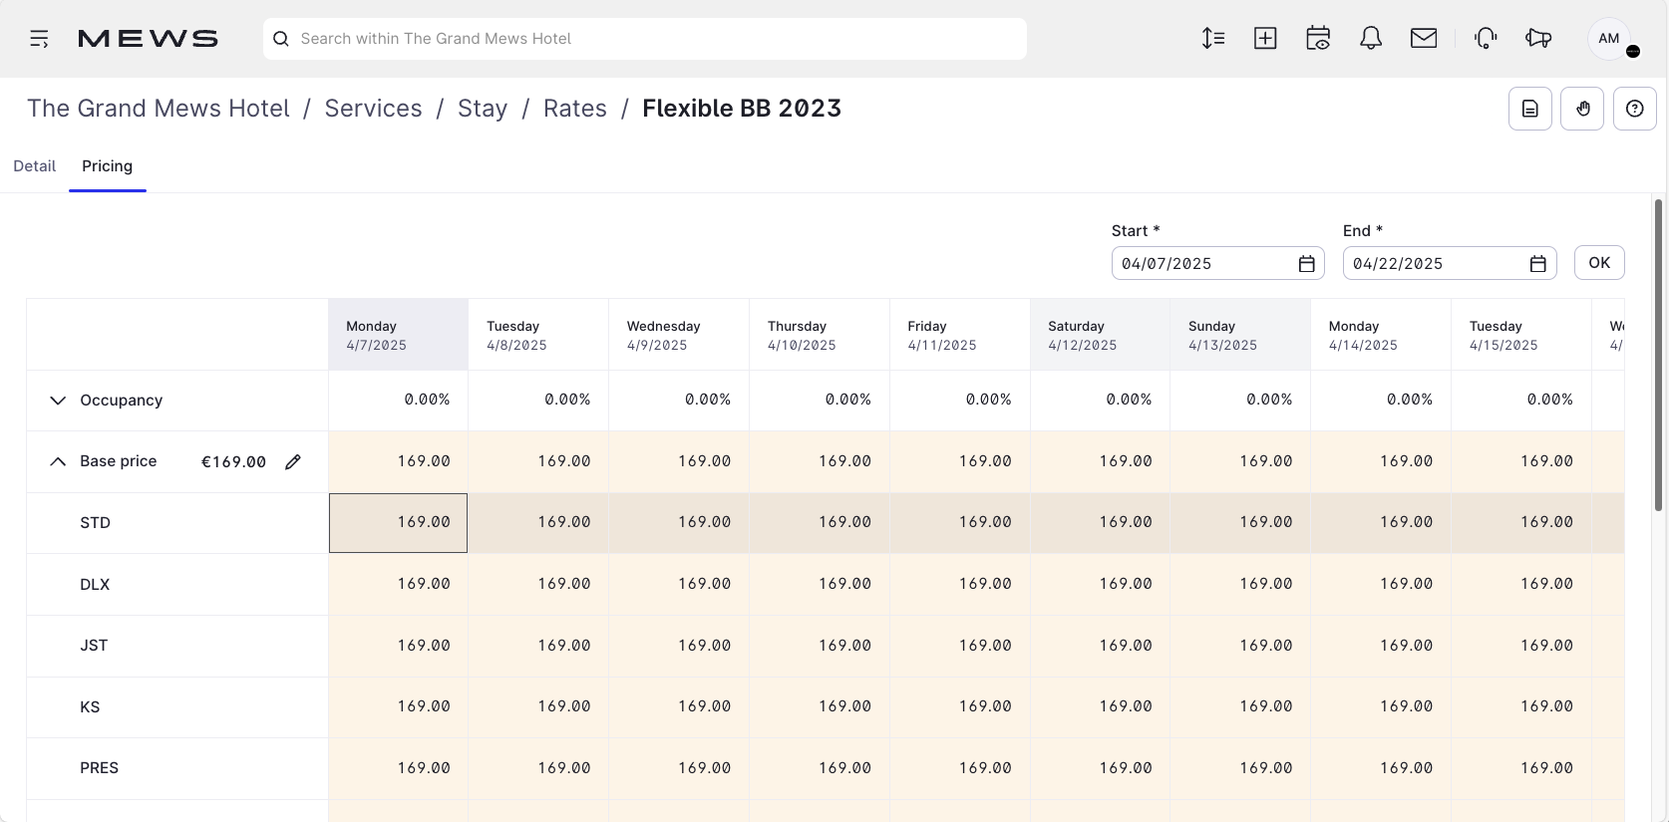Expand the Occupancy row chevron

[x=58, y=401]
